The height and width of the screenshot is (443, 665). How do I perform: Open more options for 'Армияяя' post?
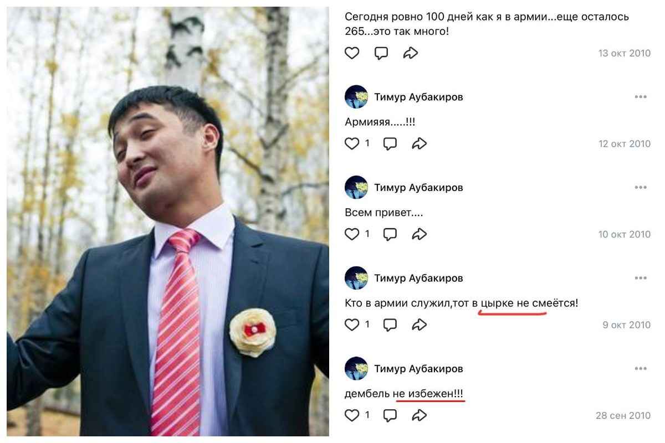[641, 97]
